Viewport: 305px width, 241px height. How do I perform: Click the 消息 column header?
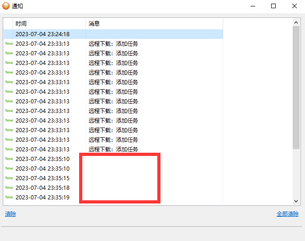pyautogui.click(x=154, y=24)
